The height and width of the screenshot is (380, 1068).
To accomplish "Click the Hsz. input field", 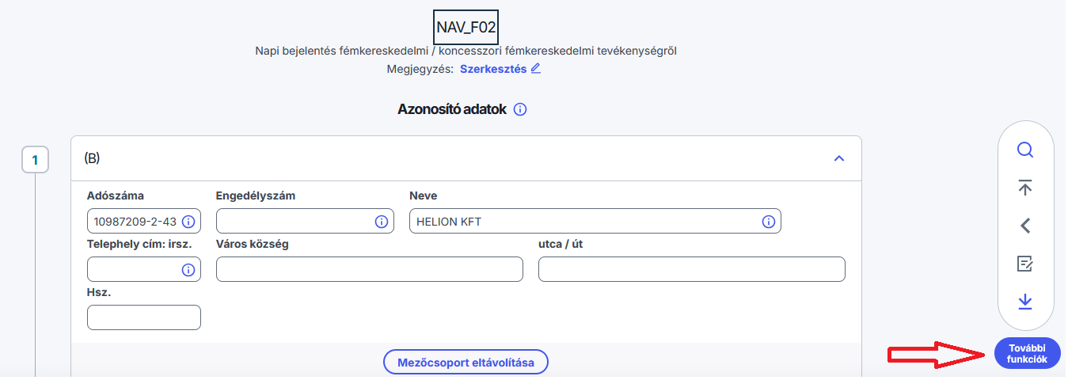I will (x=143, y=317).
